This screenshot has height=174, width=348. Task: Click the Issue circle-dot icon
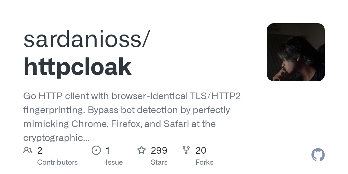[96, 150]
